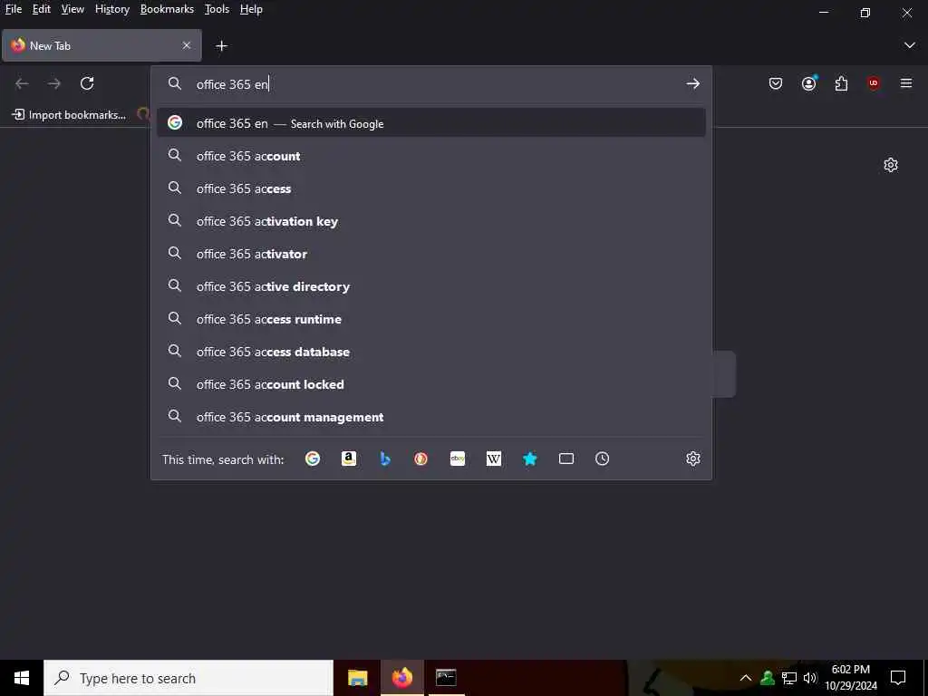The image size is (928, 696).
Task: Open the Command Prompt taskbar icon
Action: tap(446, 678)
